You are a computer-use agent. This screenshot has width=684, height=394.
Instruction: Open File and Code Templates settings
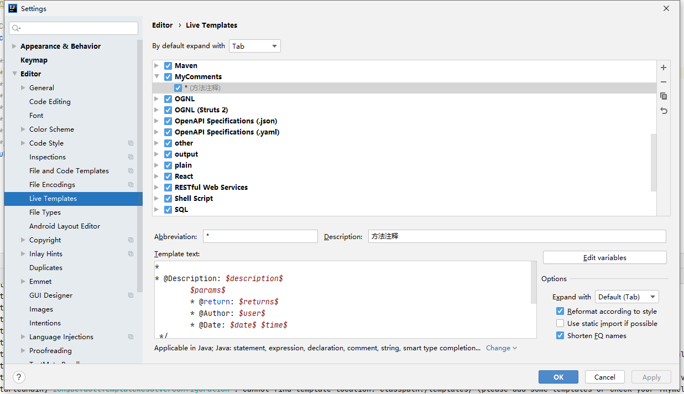[69, 171]
